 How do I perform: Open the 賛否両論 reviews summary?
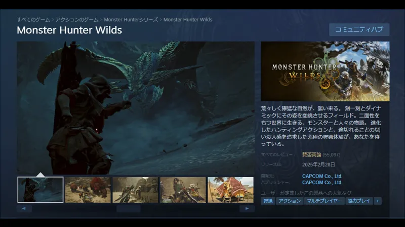coord(311,155)
